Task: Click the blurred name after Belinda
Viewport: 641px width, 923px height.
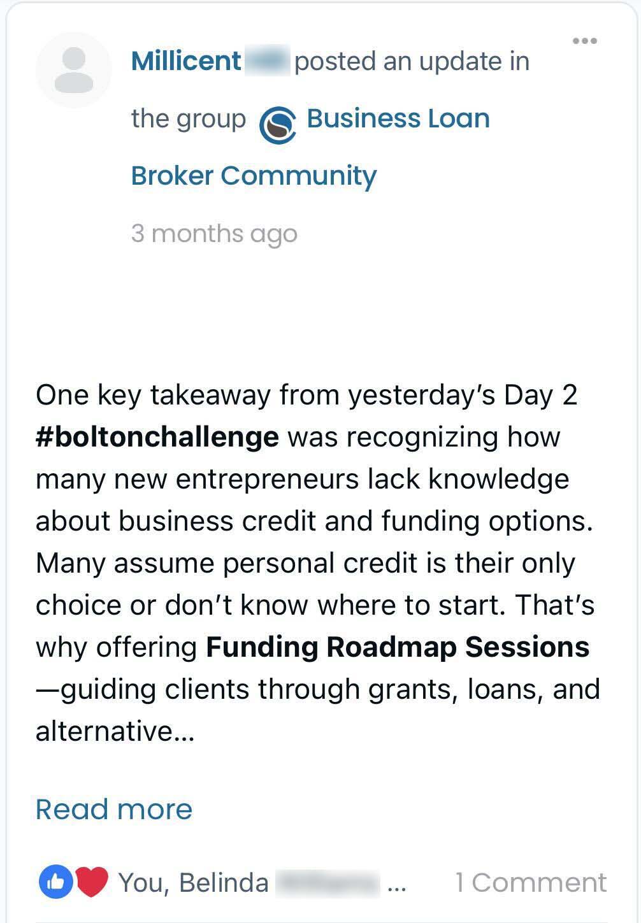Action: coord(328,883)
